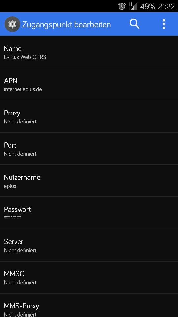178x317 pixels.
Task: Tap Nicht definiert under Port
Action: pos(20,154)
